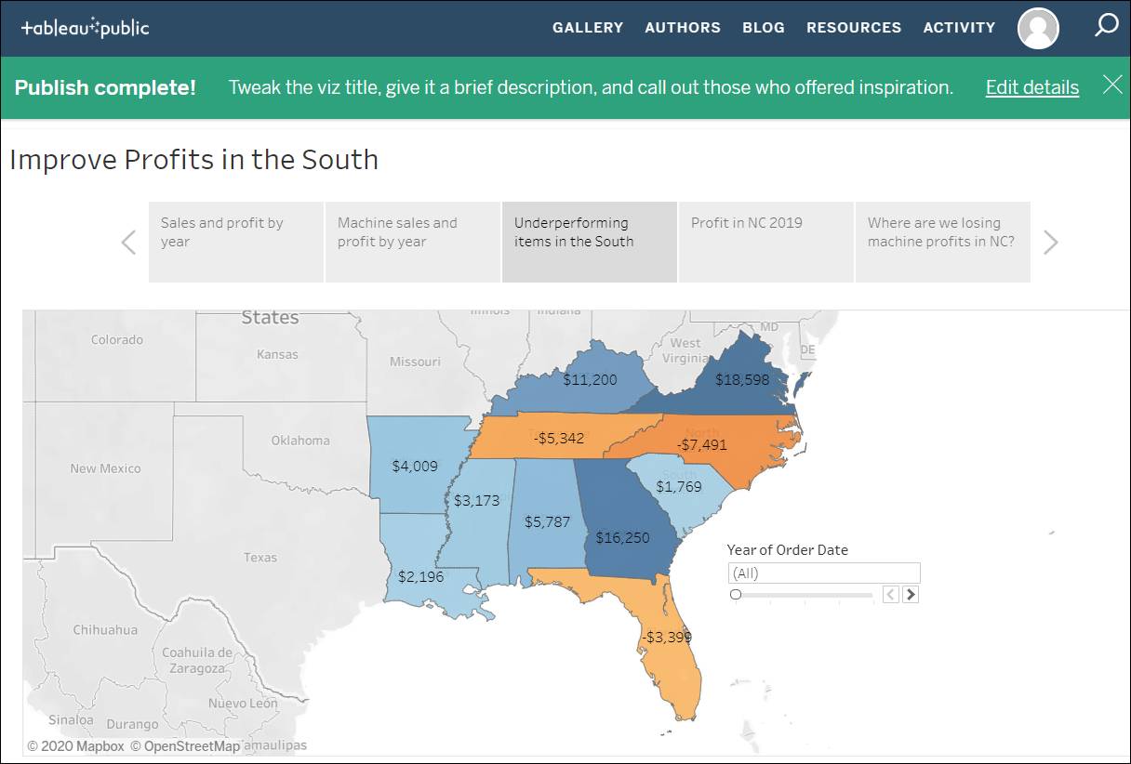Switch to the Profit in NC 2019 tab
Viewport: 1131px width, 764px height.
tap(765, 242)
